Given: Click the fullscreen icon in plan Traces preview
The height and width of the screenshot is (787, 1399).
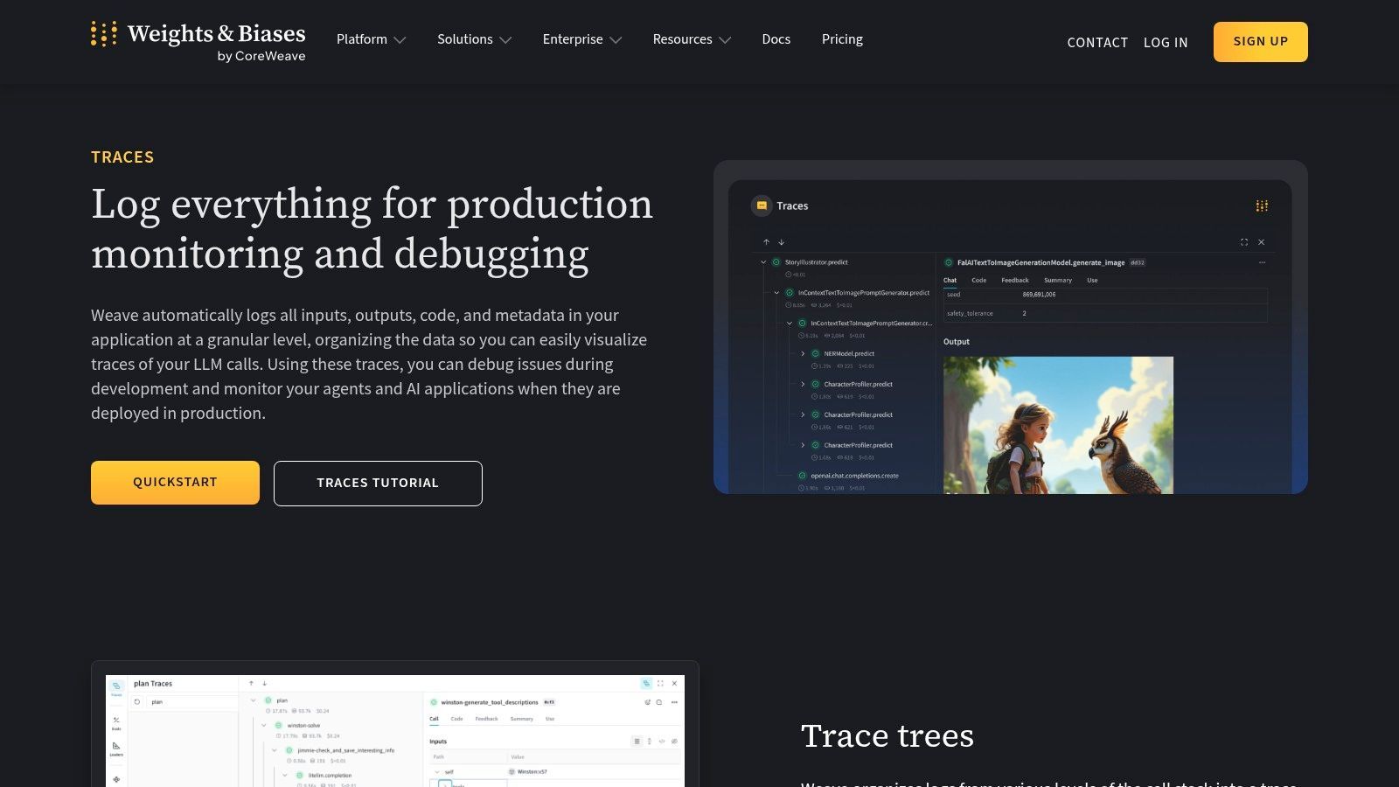Looking at the screenshot, I should pos(660,683).
